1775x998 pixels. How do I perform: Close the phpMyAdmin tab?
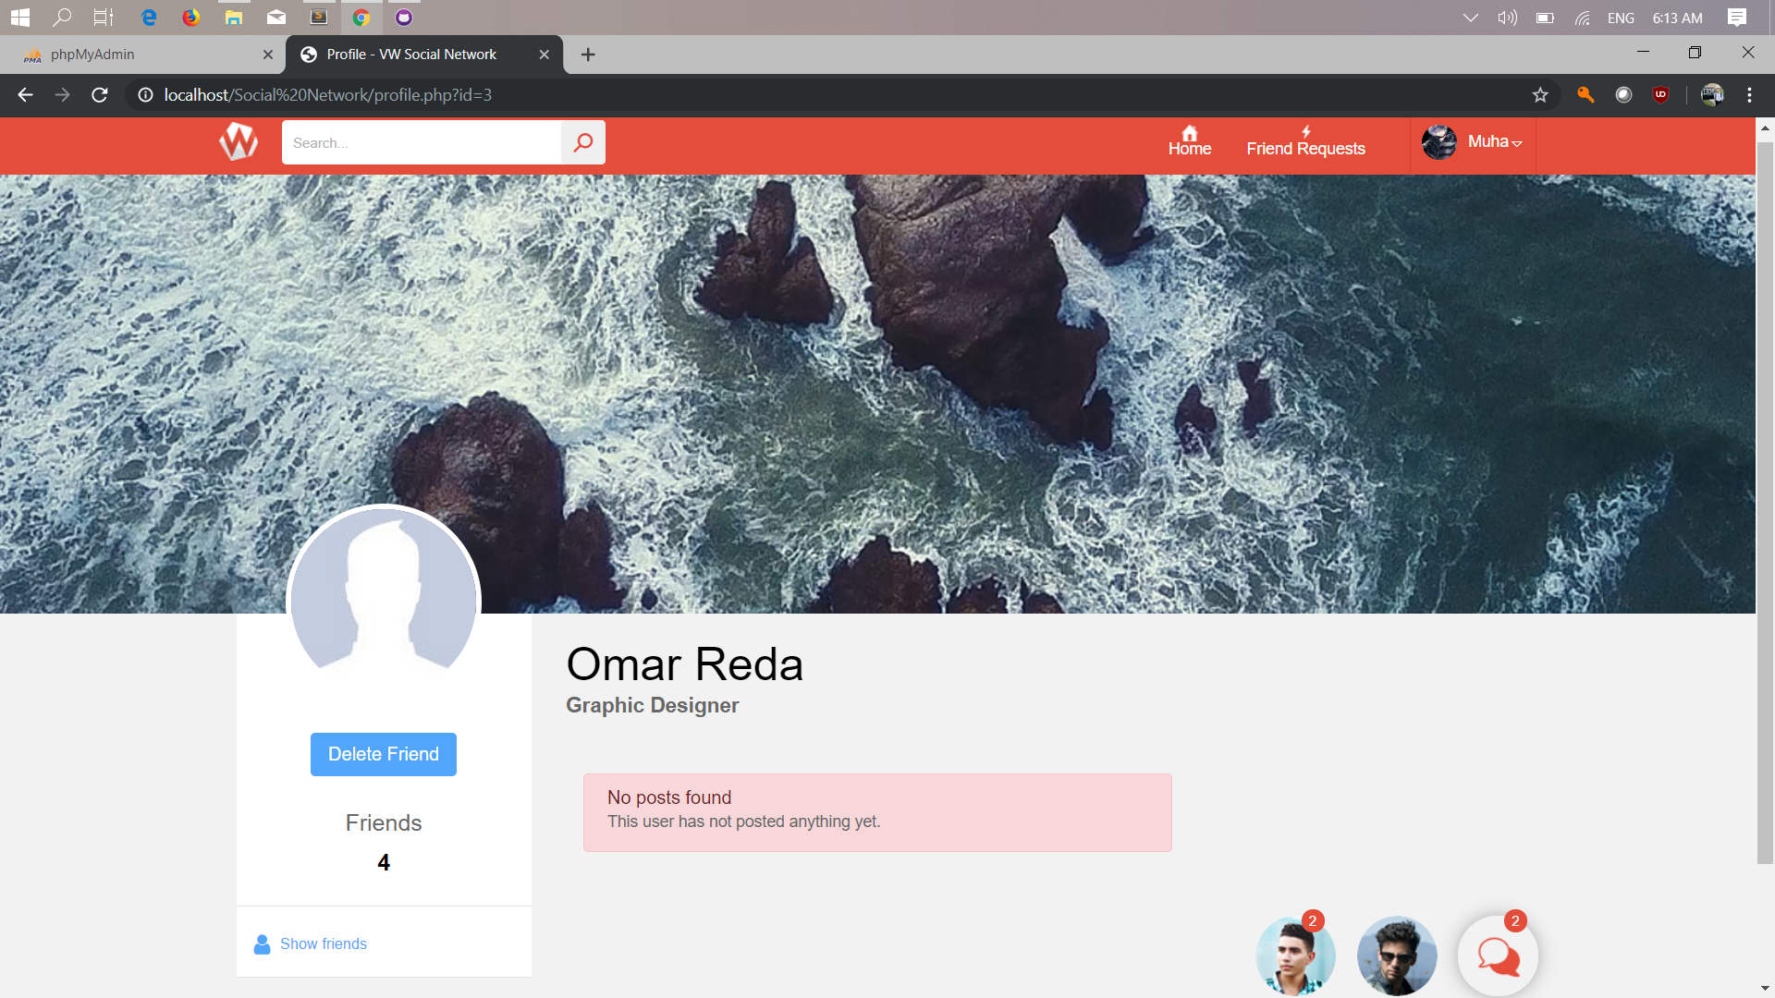[x=268, y=55]
